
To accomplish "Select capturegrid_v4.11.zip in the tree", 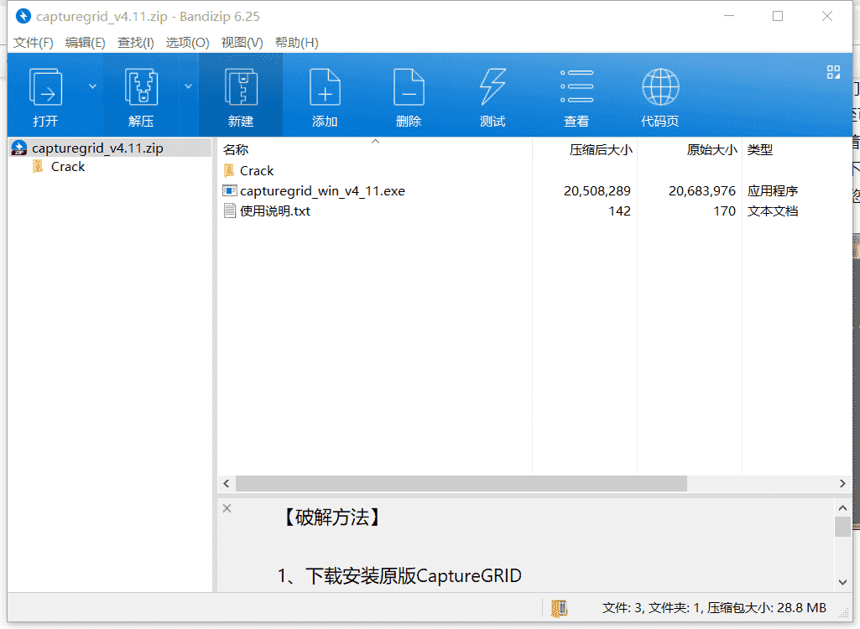I will [97, 148].
